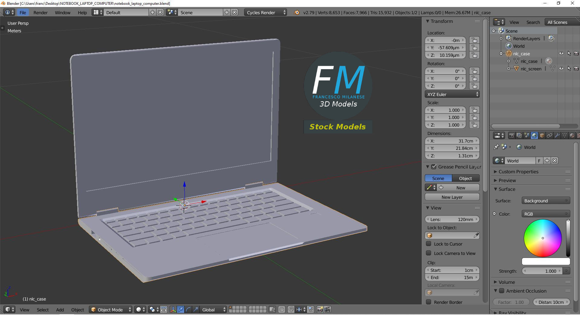The image size is (580, 315).
Task: Open the Render menu
Action: point(40,12)
